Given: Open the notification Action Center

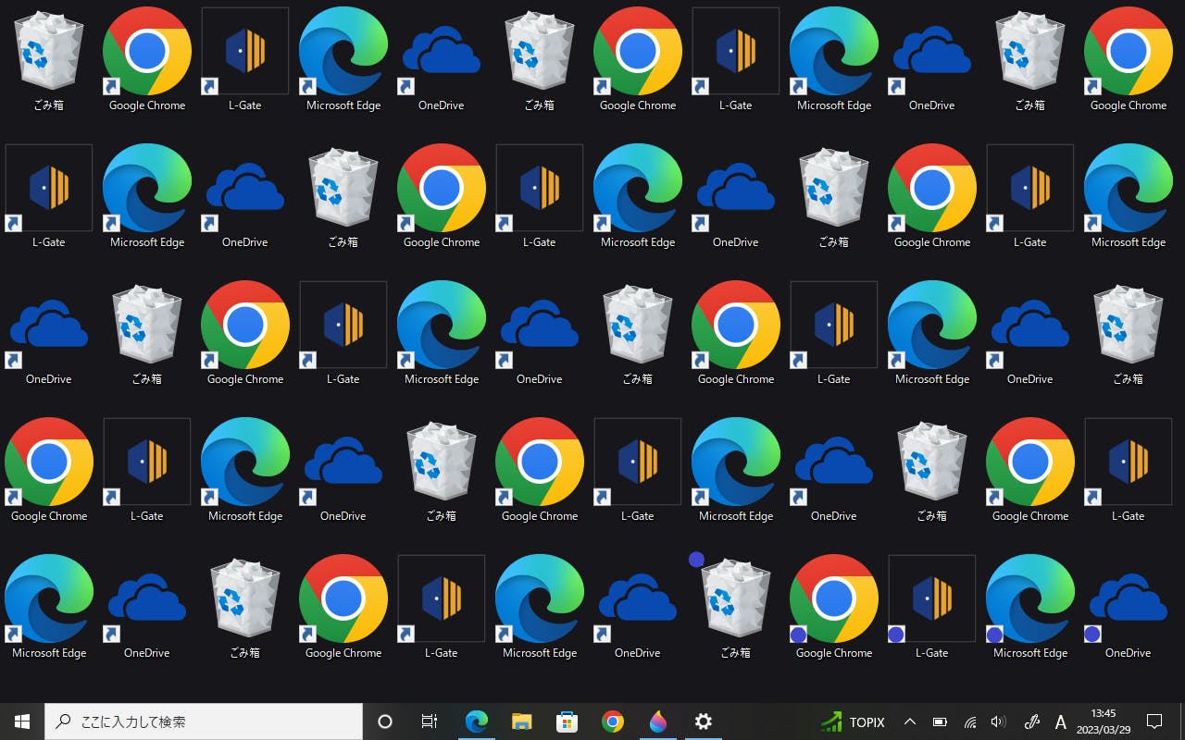Looking at the screenshot, I should (1154, 721).
